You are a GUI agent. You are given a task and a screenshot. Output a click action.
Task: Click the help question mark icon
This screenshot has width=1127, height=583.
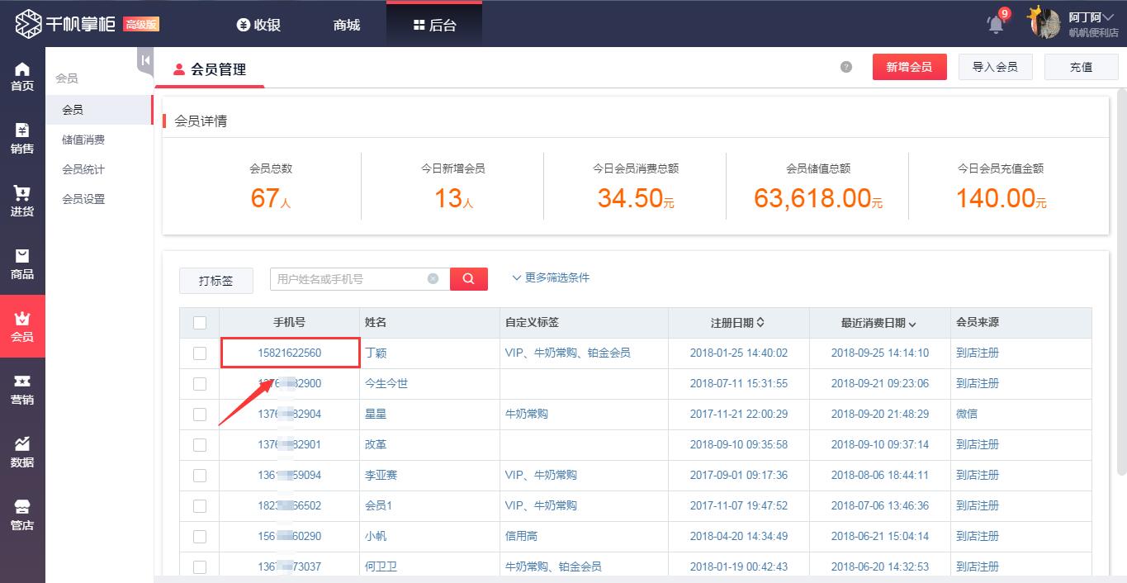click(x=846, y=67)
